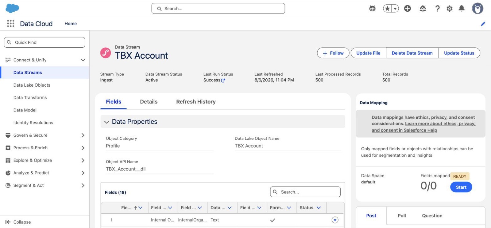The width and height of the screenshot is (491, 228).
Task: Select the Question tab
Action: click(432, 216)
